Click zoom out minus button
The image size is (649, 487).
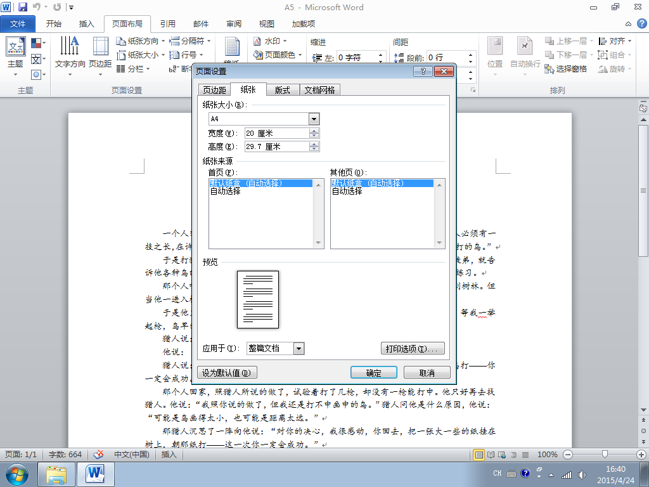568,455
